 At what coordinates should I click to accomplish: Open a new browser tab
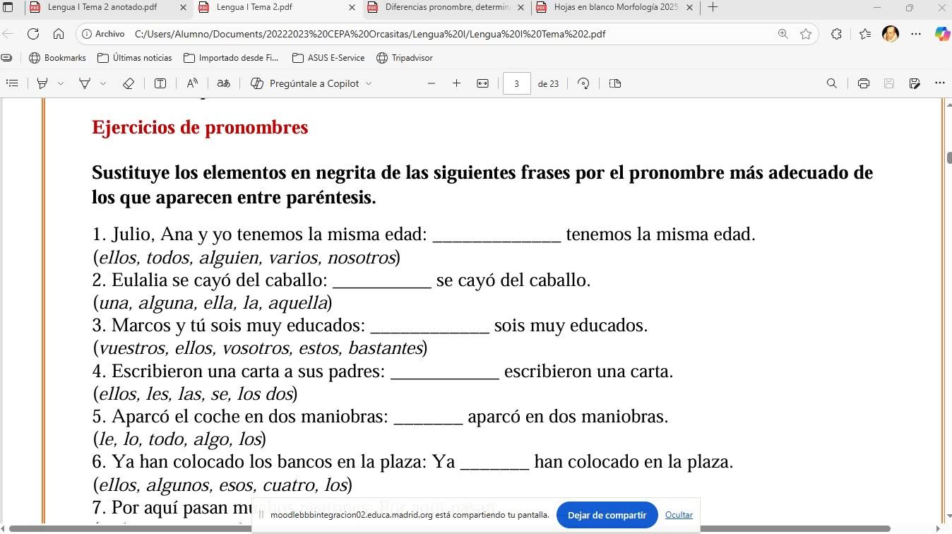click(713, 7)
